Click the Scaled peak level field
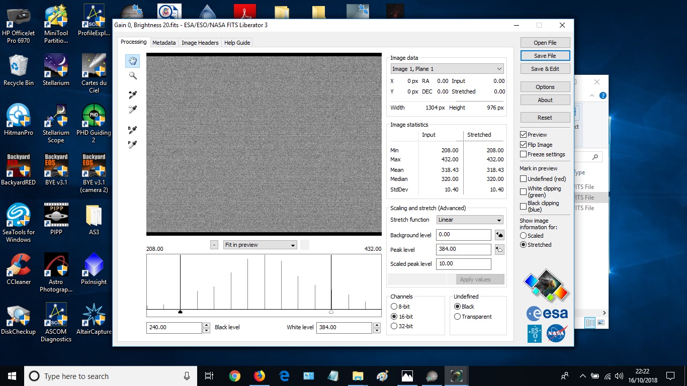Viewport: 687px width, 386px height. click(464, 264)
